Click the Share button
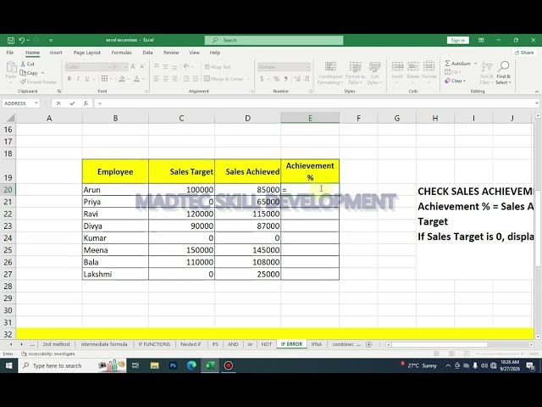This screenshot has height=407, width=542. (x=524, y=53)
